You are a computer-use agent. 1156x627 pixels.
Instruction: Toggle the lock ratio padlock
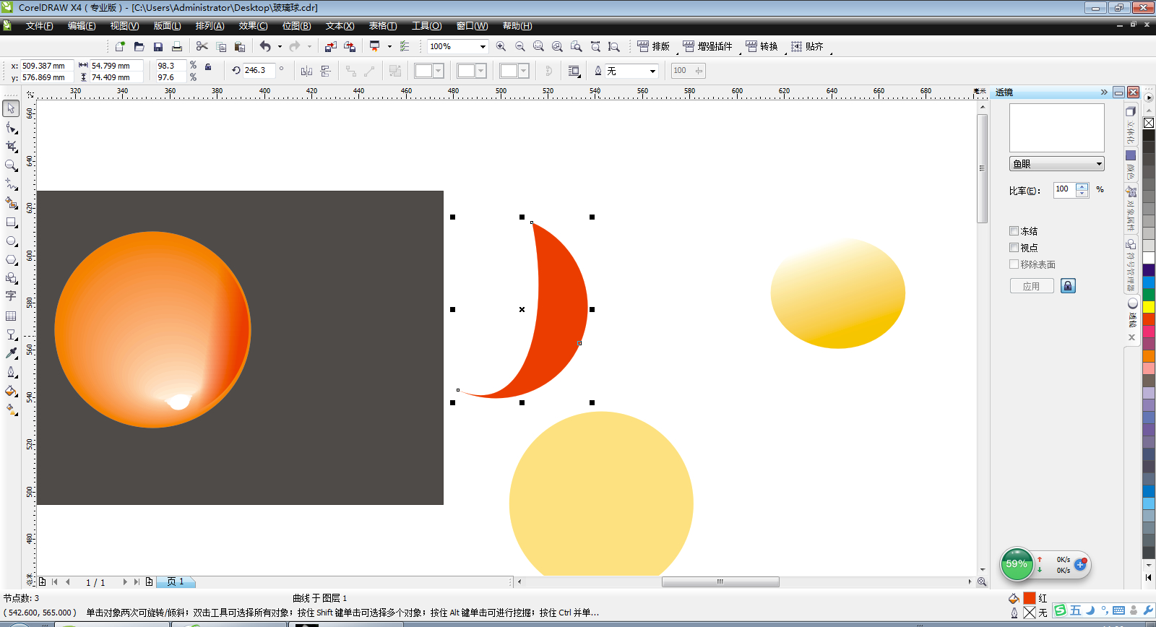point(208,66)
